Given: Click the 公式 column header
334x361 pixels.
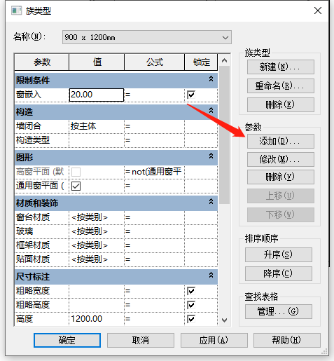Looking at the screenshot, I should [x=155, y=62].
